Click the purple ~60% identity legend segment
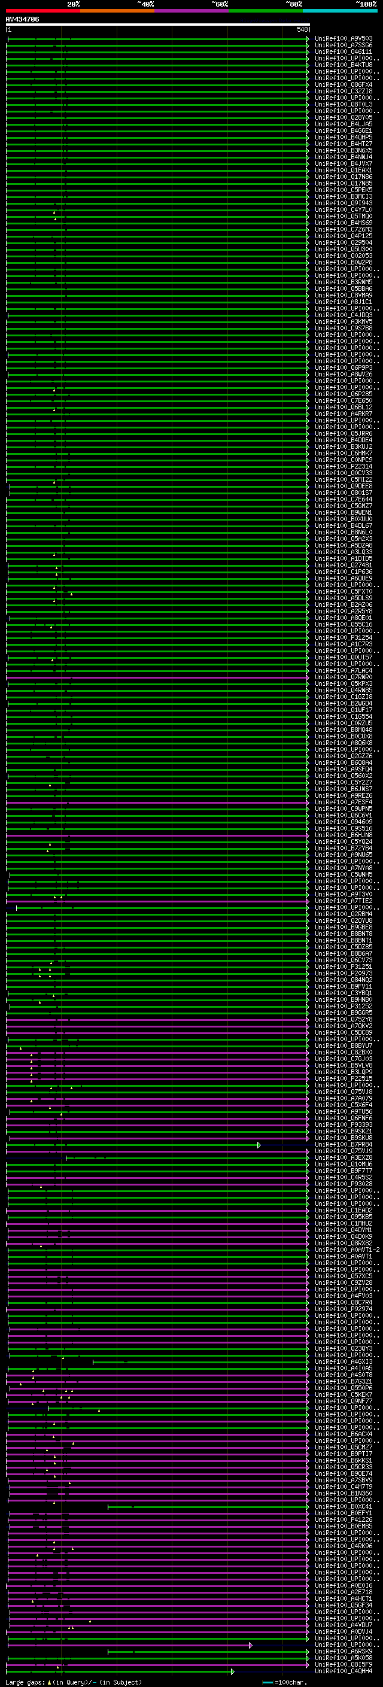 192,11
